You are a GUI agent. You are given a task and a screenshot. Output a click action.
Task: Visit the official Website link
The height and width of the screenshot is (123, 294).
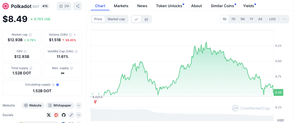pyautogui.click(x=33, y=105)
